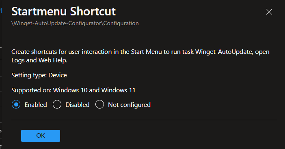The width and height of the screenshot is (285, 149).
Task: Turn off the shortcut via Disabled circle
Action: pyautogui.click(x=57, y=104)
